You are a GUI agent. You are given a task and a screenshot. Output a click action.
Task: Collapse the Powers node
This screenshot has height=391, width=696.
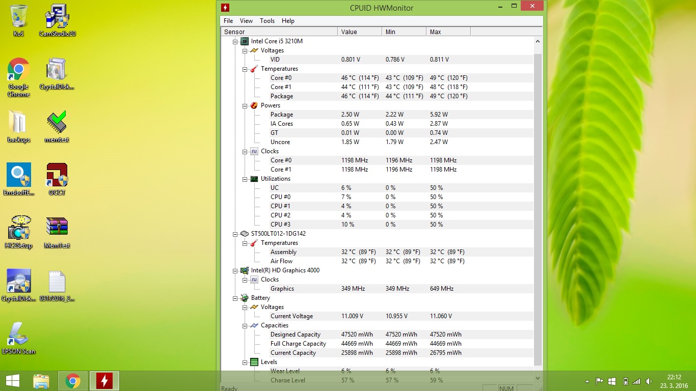[x=245, y=105]
